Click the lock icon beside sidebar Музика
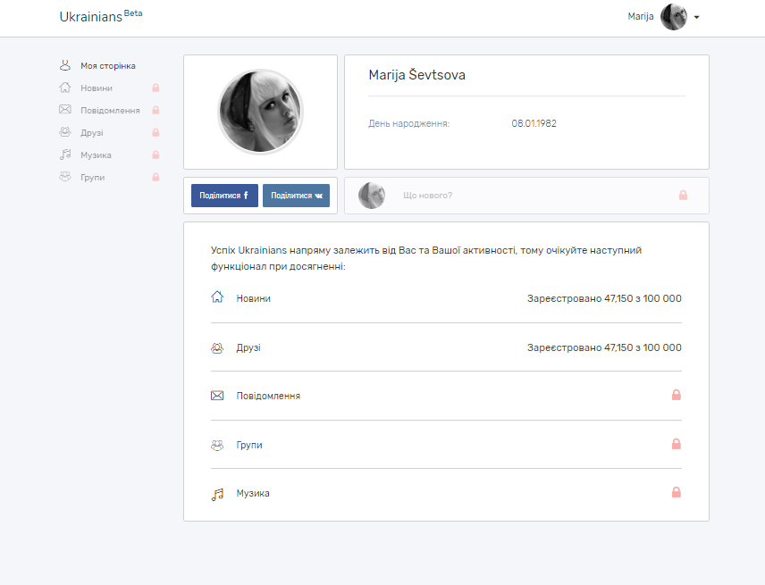Image resolution: width=765 pixels, height=585 pixels. click(156, 155)
